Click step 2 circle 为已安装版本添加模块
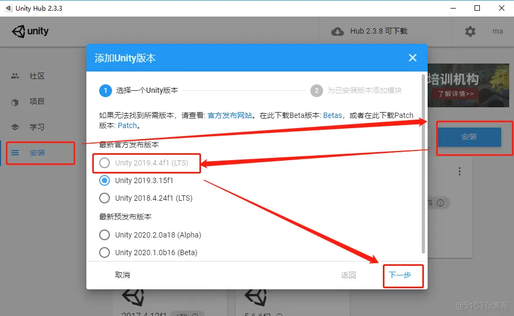The image size is (514, 316). pyautogui.click(x=317, y=91)
